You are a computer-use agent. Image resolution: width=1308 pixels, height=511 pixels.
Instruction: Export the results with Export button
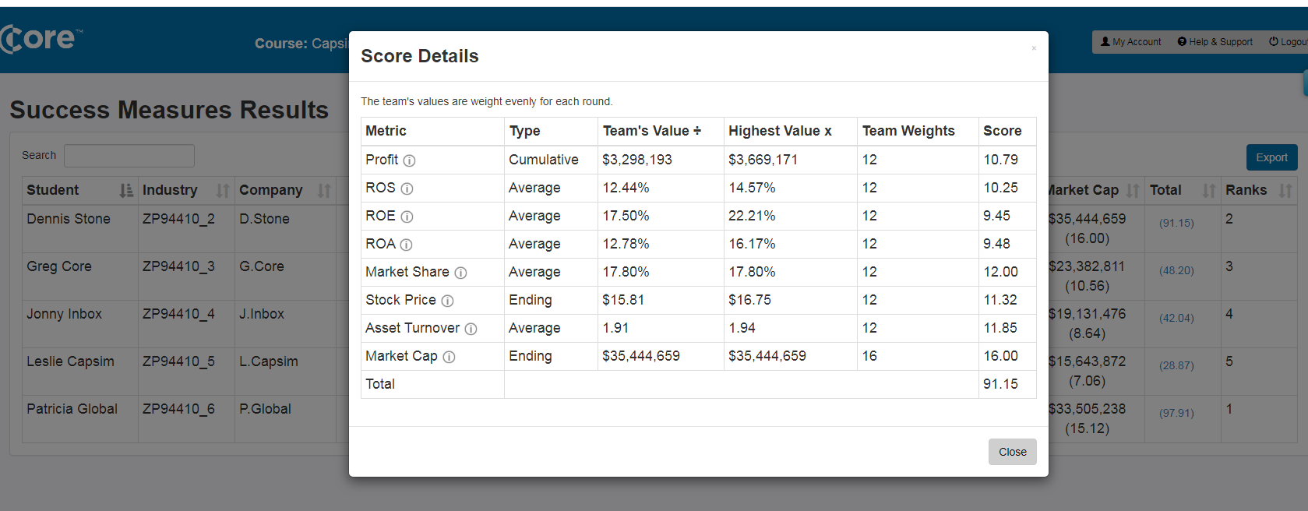tap(1271, 157)
